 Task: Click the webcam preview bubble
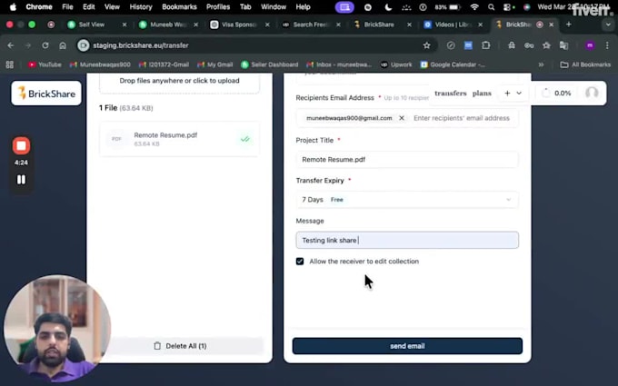click(x=57, y=329)
